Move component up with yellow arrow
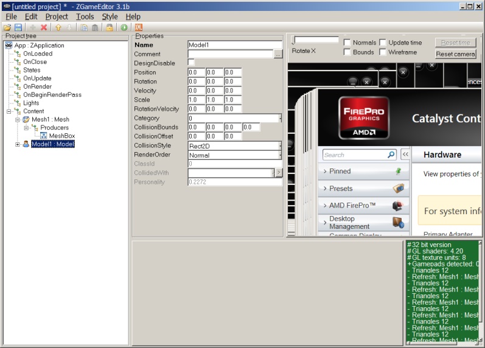 click(x=58, y=27)
